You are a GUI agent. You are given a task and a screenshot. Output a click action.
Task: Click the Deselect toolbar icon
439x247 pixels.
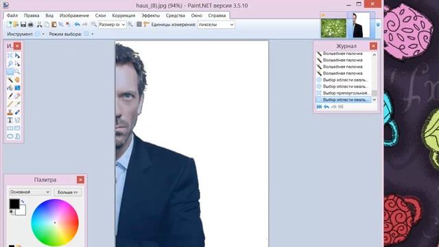click(68, 25)
